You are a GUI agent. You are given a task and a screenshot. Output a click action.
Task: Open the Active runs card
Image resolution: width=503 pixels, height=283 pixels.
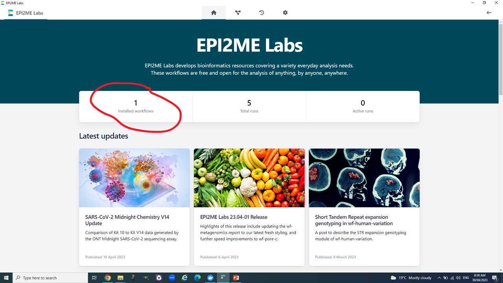pos(363,107)
